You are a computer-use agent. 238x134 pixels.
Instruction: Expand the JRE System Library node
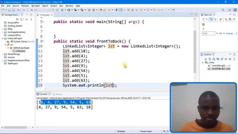coord(5,41)
